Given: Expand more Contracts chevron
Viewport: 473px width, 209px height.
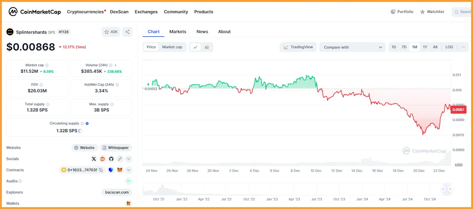Looking at the screenshot, I should click(129, 170).
